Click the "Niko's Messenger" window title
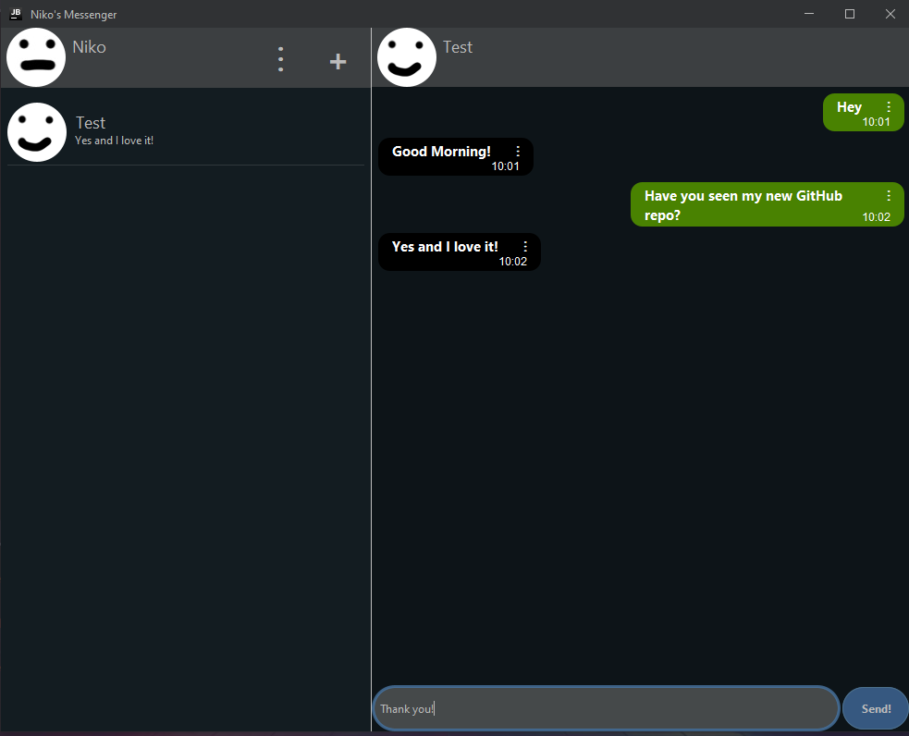Image resolution: width=909 pixels, height=736 pixels. pos(74,15)
